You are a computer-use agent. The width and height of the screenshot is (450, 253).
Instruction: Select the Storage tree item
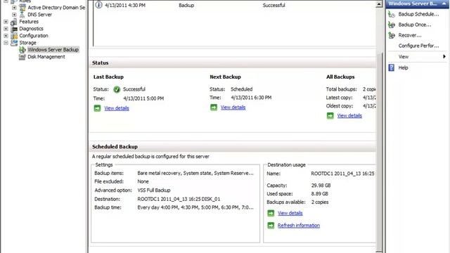coord(27,43)
